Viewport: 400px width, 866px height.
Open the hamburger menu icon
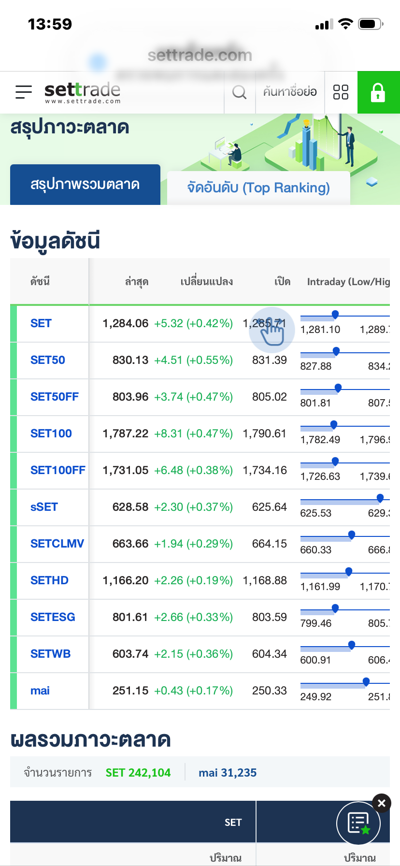point(23,92)
